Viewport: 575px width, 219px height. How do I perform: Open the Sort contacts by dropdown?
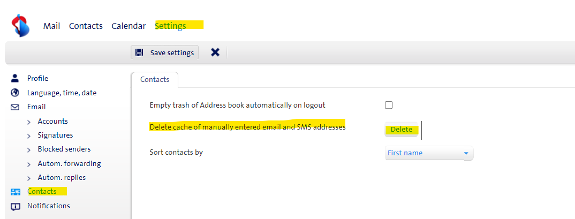pos(429,153)
